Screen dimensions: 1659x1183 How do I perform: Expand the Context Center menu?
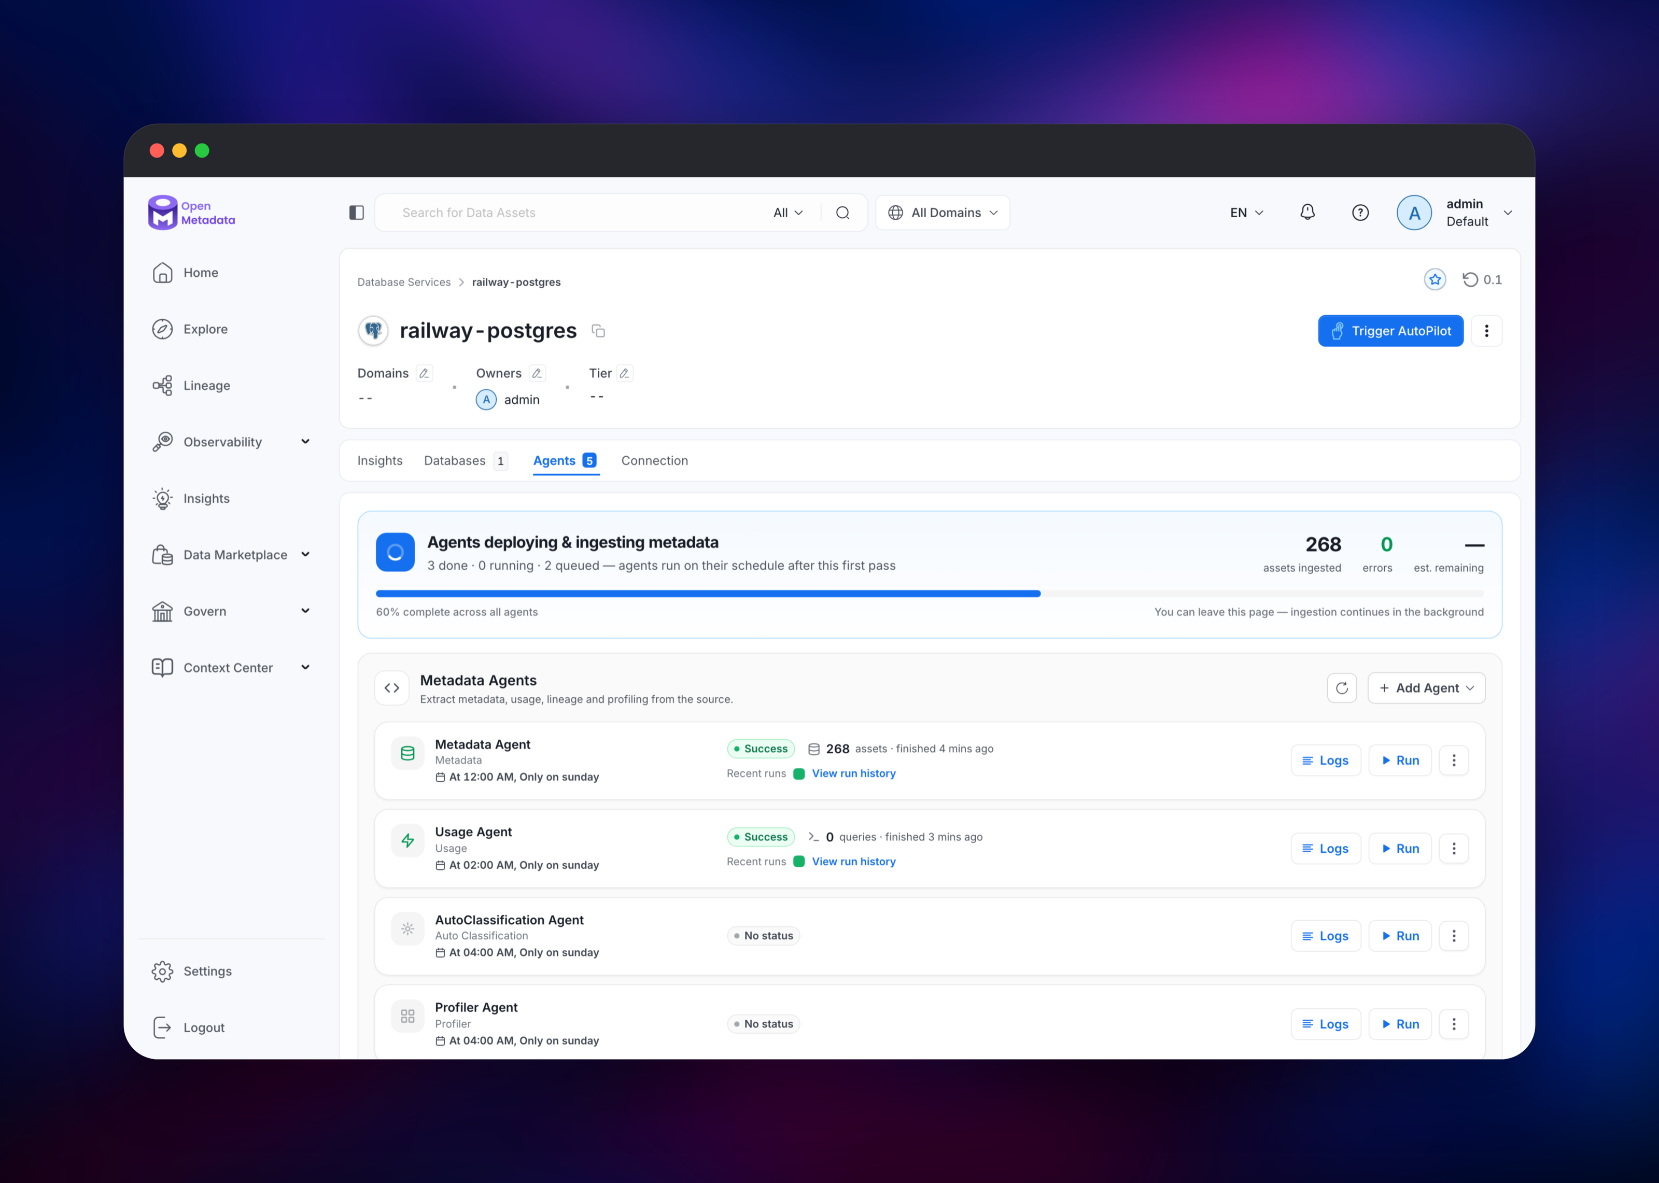pyautogui.click(x=306, y=667)
